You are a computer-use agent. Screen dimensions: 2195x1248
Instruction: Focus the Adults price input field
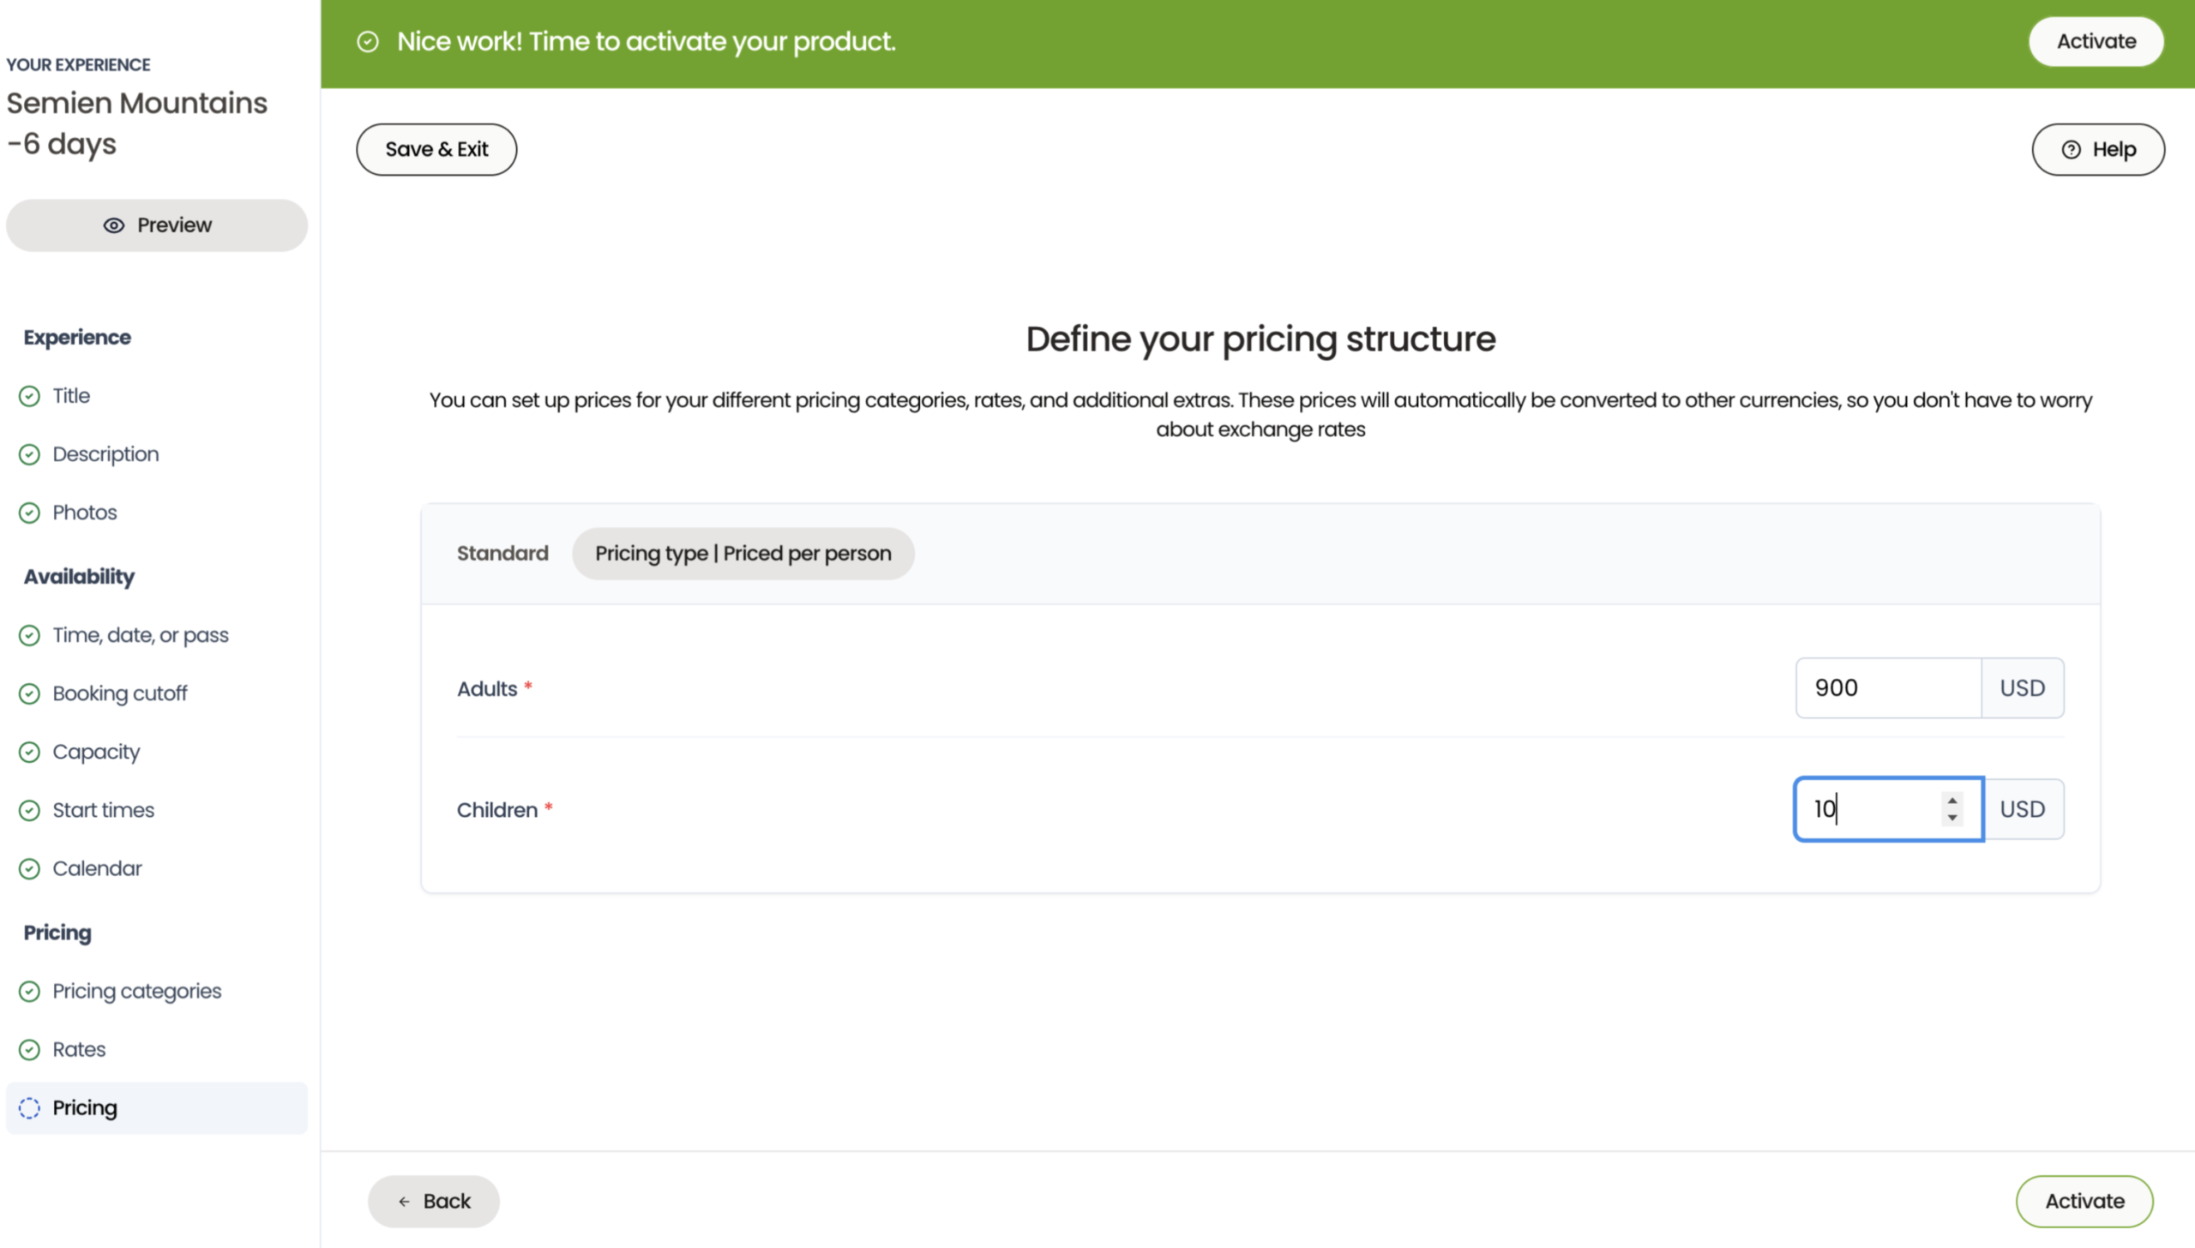1887,688
